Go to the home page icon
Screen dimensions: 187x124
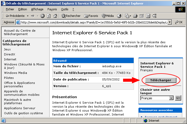pos(55,16)
